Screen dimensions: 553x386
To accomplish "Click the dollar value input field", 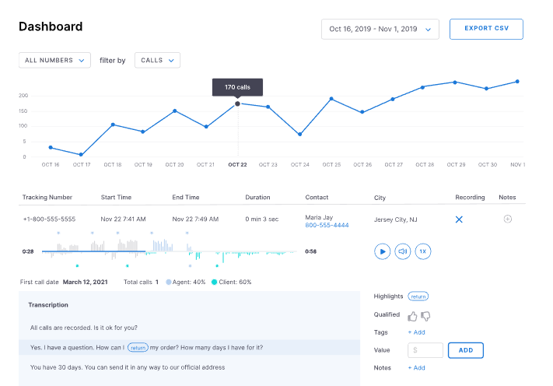I will point(425,350).
